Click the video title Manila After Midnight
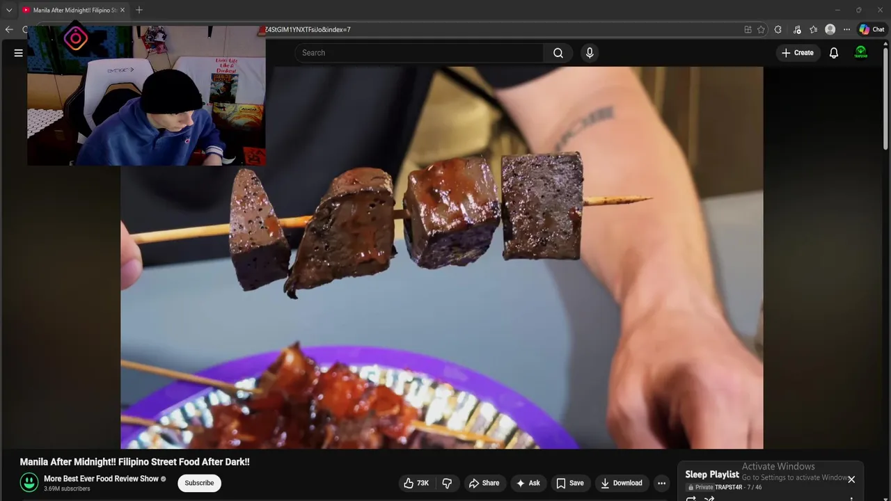This screenshot has height=501, width=891. (134, 462)
